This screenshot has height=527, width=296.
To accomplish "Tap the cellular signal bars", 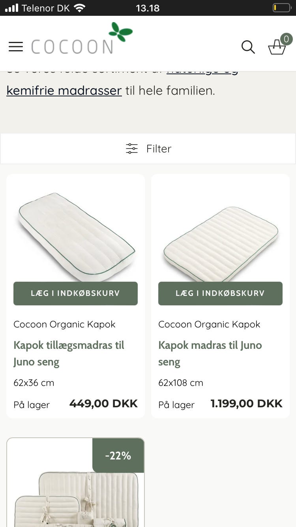I will coord(11,8).
